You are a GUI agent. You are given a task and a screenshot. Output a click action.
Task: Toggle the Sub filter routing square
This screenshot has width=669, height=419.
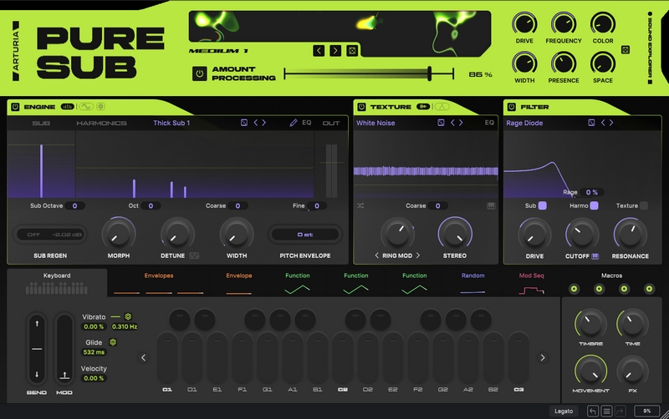click(x=542, y=205)
